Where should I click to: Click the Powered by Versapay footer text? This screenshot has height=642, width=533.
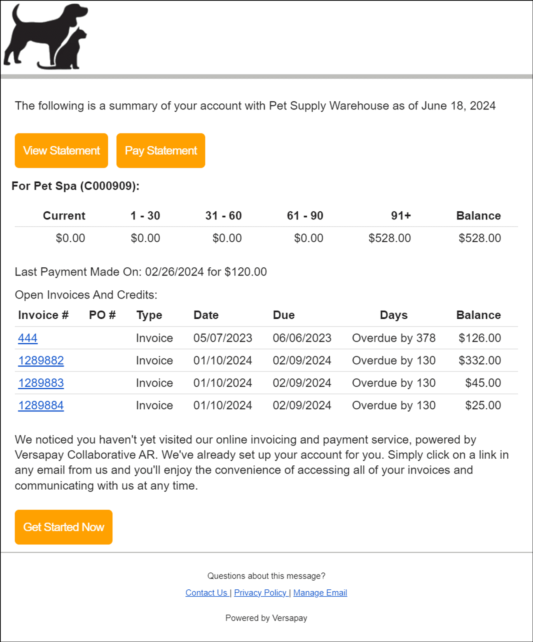[x=266, y=618]
